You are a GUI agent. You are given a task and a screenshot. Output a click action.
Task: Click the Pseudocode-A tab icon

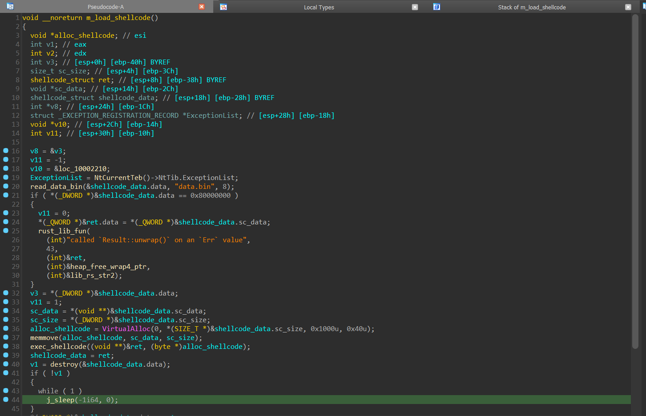[10, 7]
